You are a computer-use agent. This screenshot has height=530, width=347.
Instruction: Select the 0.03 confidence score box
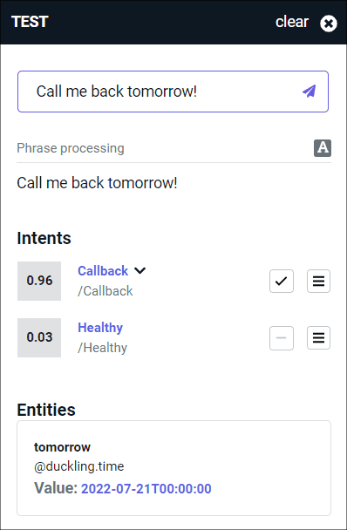point(39,337)
